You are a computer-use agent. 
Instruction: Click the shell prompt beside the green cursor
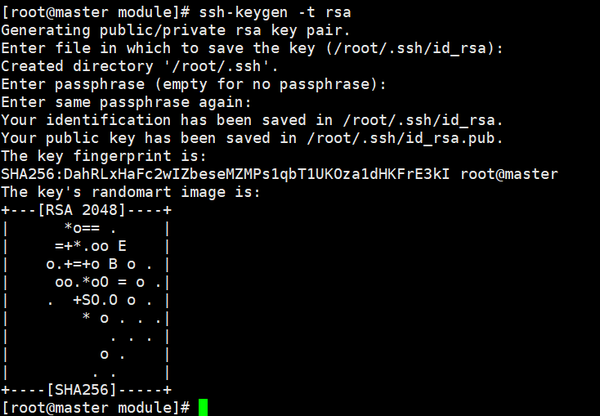[95, 407]
